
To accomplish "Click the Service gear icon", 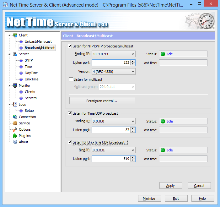I will 15,123.
